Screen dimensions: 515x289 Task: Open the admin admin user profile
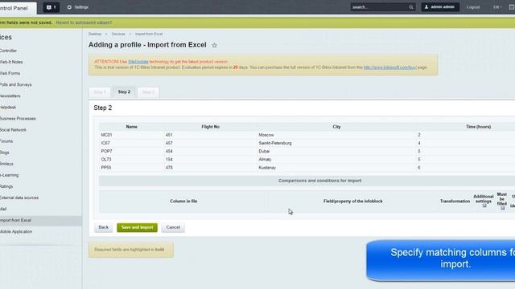coord(440,7)
